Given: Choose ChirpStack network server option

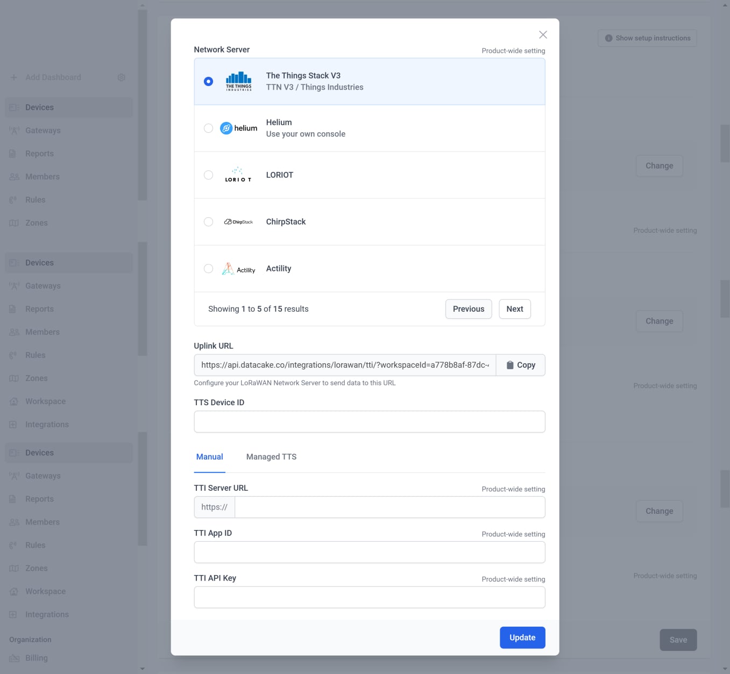Looking at the screenshot, I should [208, 221].
